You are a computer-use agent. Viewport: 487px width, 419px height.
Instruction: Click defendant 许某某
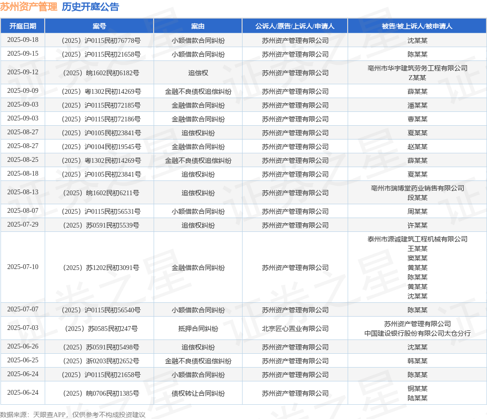(x=418, y=225)
